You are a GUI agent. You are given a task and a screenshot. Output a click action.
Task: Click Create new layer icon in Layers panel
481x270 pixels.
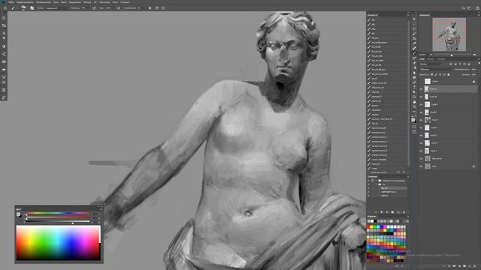tap(469, 266)
